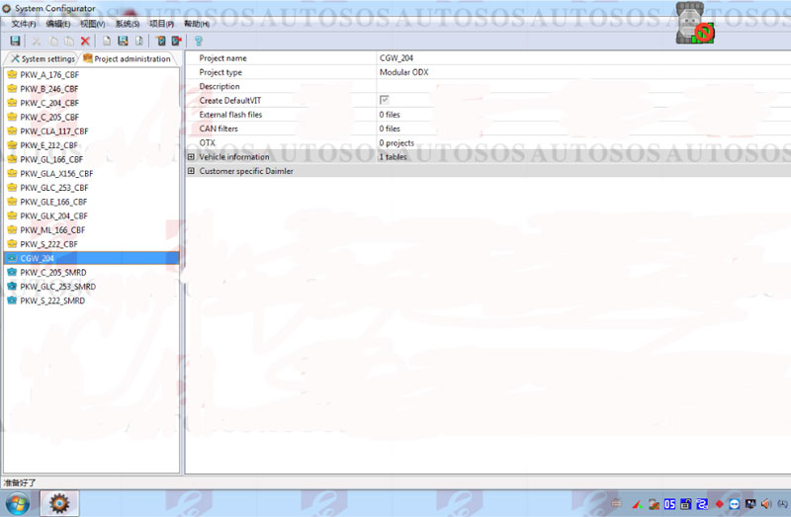Click the Save floppy disk icon

pyautogui.click(x=15, y=41)
